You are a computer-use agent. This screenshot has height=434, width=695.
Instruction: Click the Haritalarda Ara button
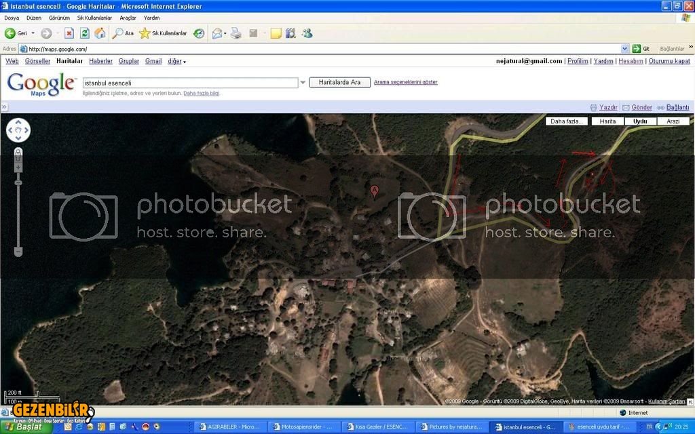click(340, 82)
